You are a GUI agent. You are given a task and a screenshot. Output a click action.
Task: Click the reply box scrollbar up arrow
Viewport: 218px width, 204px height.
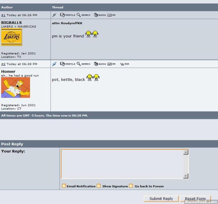coord(186,152)
